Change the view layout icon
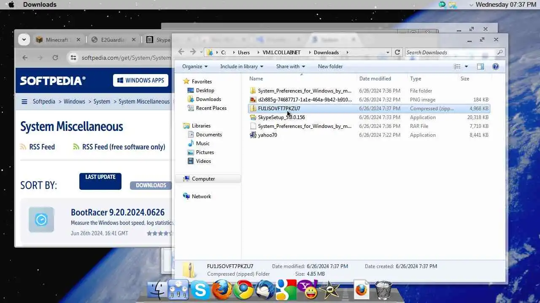 (457, 66)
